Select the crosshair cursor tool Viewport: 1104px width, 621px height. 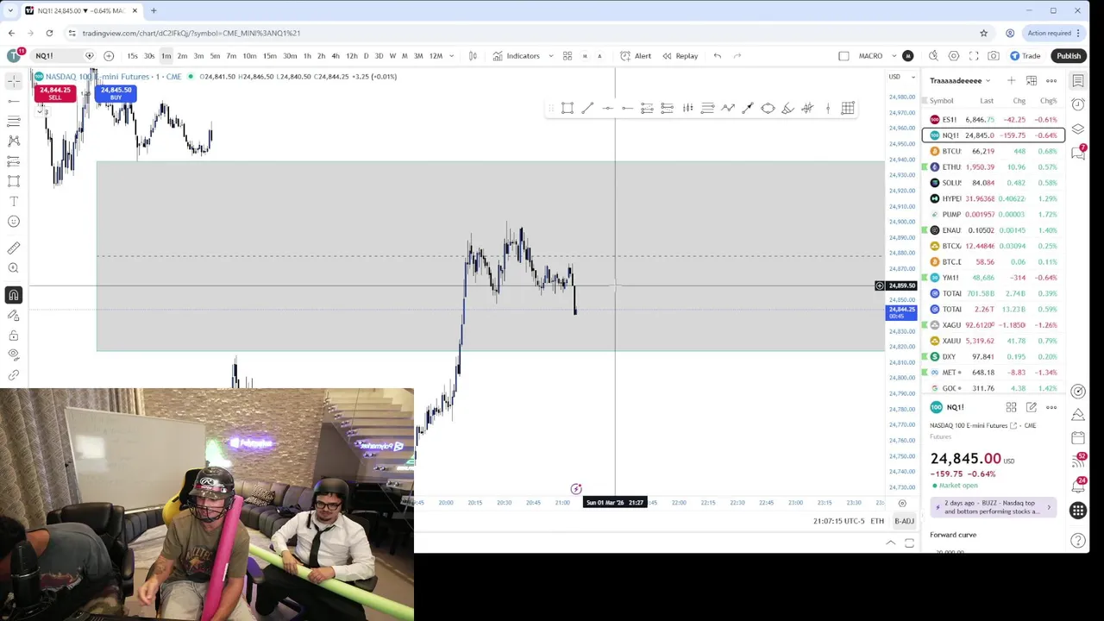[14, 80]
